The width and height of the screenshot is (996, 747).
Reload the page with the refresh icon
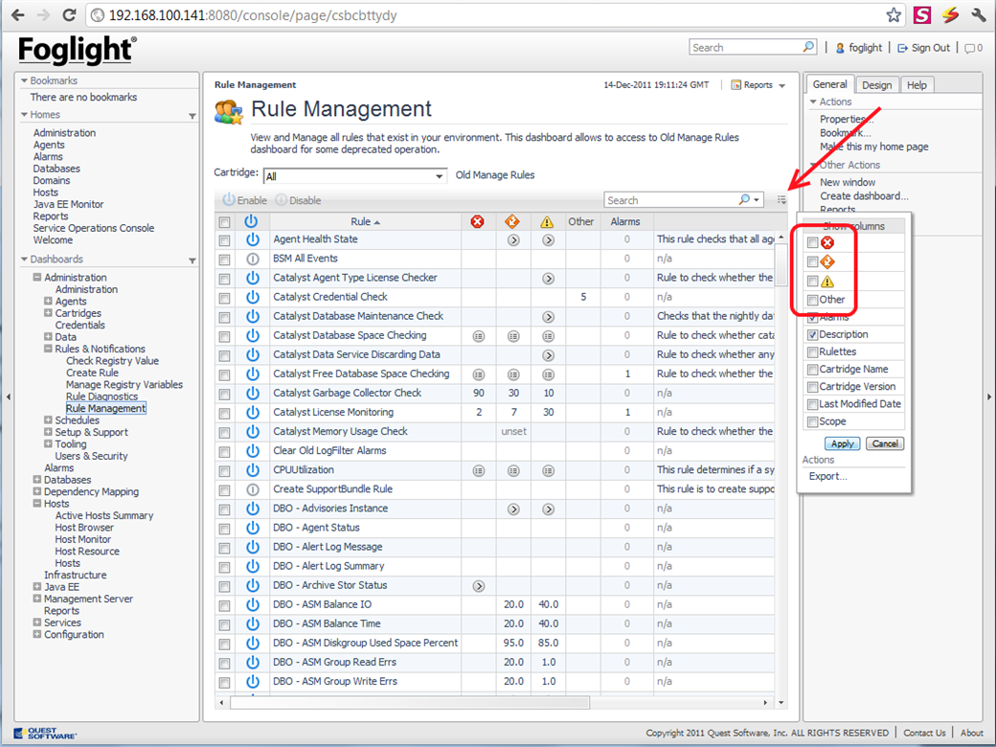(69, 15)
